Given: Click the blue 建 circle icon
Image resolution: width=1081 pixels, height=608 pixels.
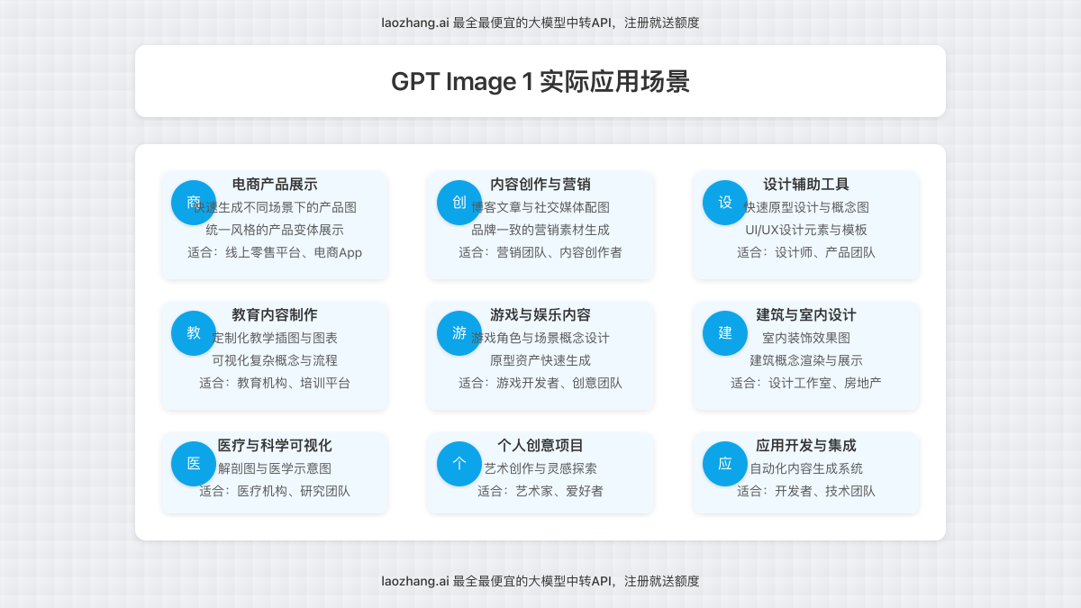Looking at the screenshot, I should (x=725, y=333).
